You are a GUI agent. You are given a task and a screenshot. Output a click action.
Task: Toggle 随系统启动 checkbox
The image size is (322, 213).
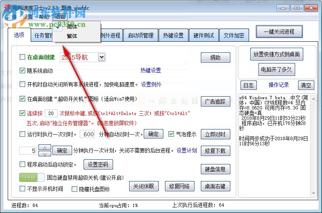(x=22, y=71)
